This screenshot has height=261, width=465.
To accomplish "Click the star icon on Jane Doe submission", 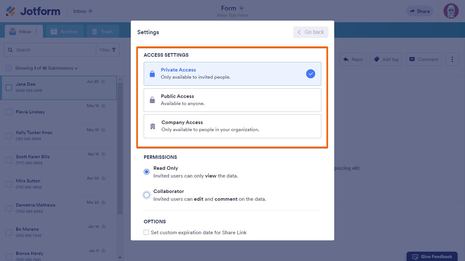I will 103,82.
